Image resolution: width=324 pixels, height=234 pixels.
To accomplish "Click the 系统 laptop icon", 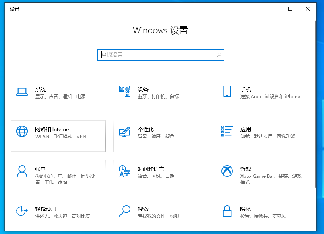I will [x=22, y=91].
